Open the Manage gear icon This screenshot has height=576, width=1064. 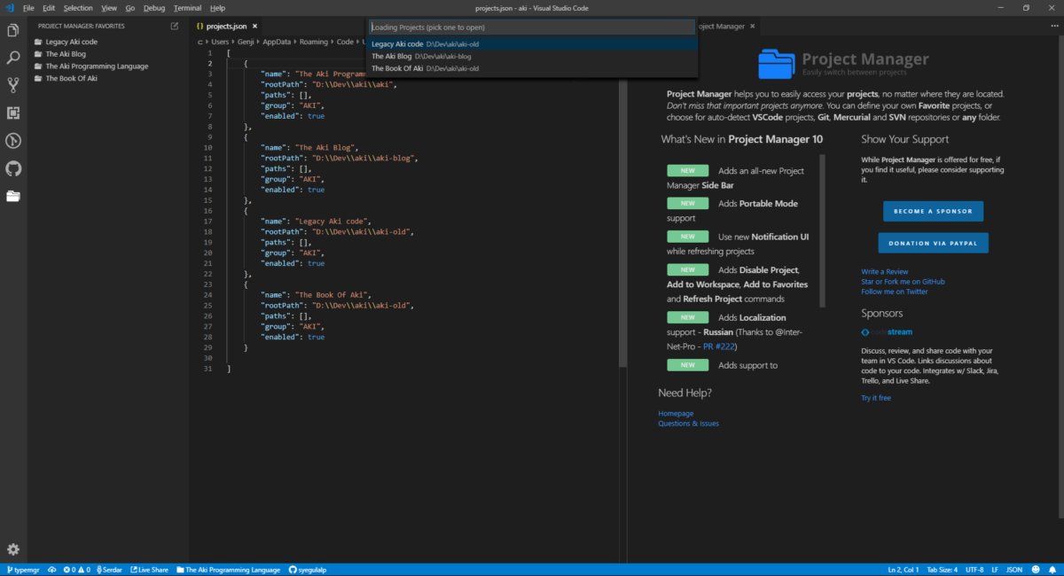pyautogui.click(x=13, y=549)
